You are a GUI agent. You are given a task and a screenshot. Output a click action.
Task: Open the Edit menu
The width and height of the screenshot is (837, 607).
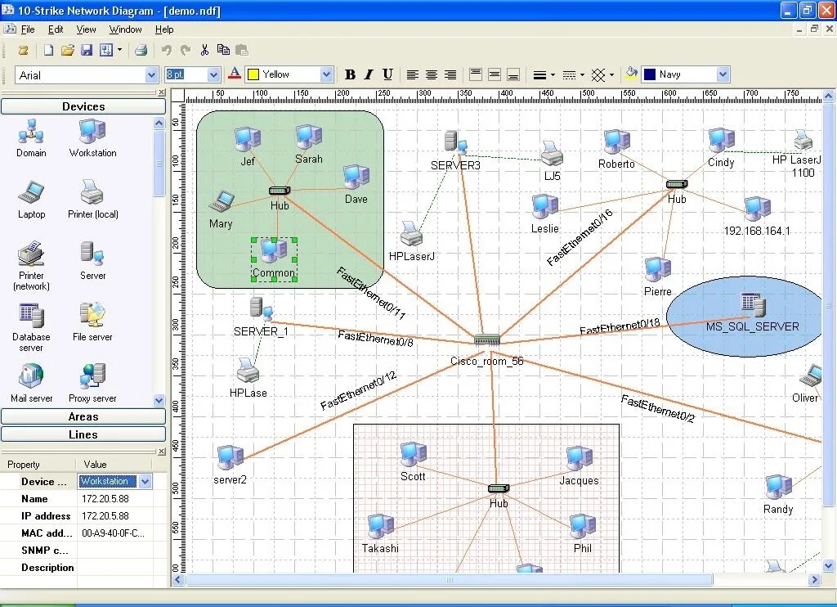click(56, 29)
